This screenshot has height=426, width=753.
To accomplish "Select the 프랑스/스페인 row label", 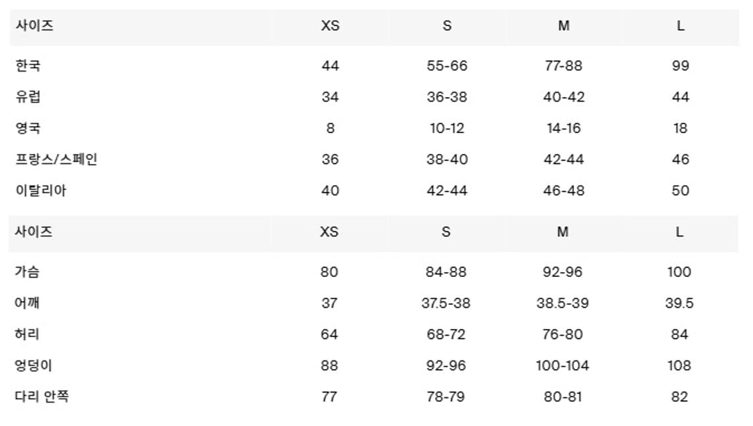I will pos(57,159).
